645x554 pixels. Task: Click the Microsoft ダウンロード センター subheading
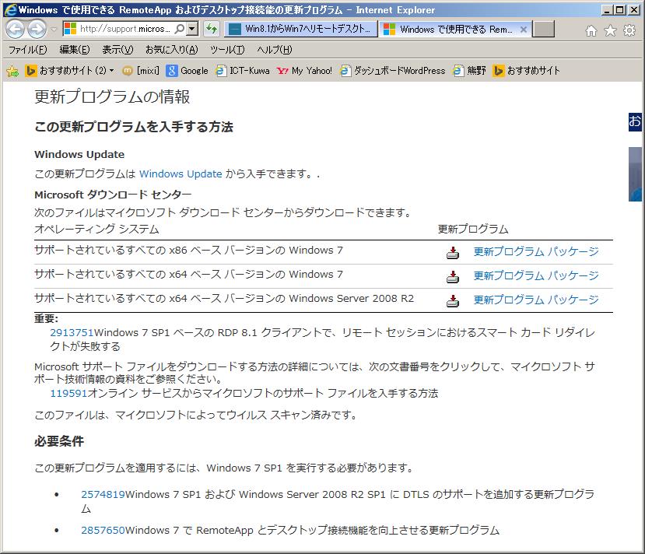pyautogui.click(x=113, y=195)
